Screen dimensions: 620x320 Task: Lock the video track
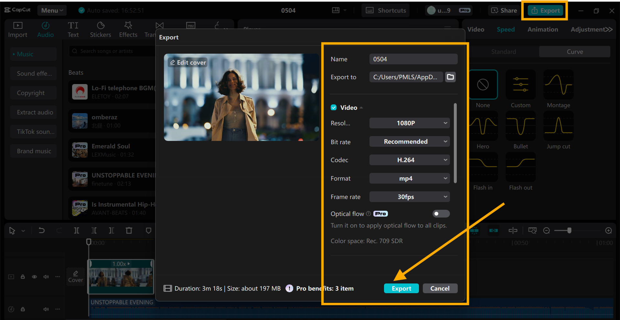pos(23,277)
